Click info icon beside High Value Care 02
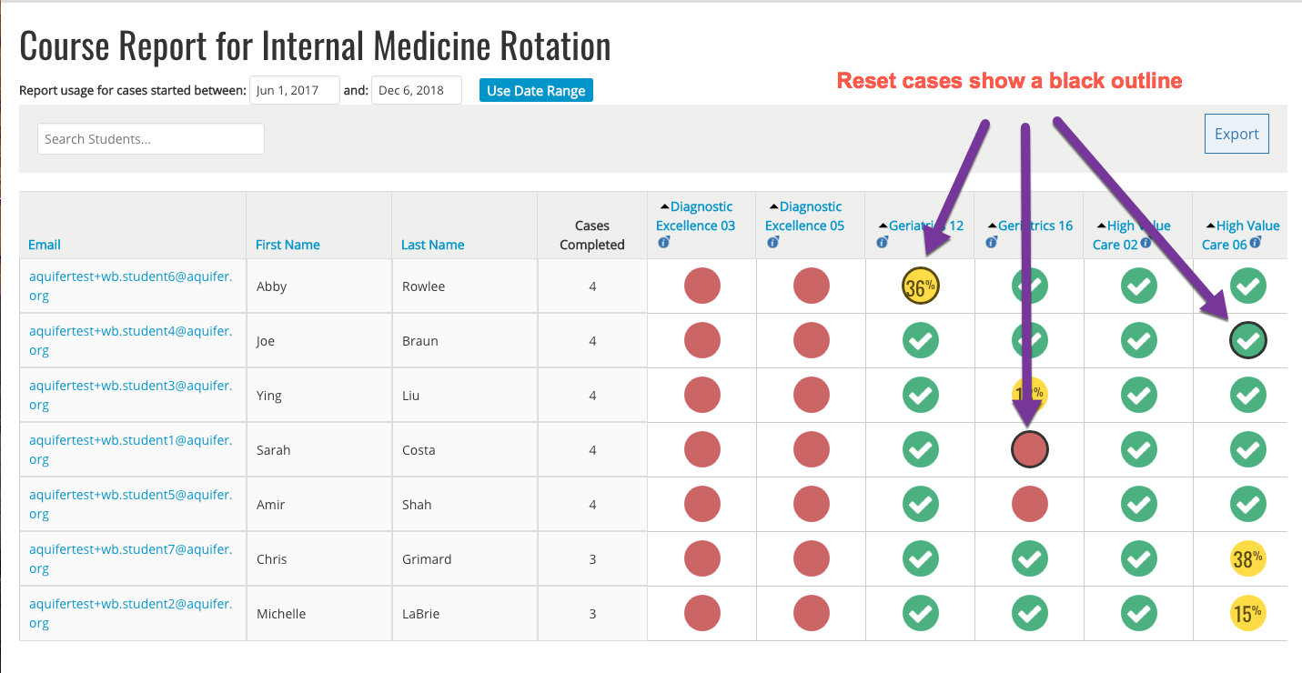1302x673 pixels. [x=1146, y=243]
